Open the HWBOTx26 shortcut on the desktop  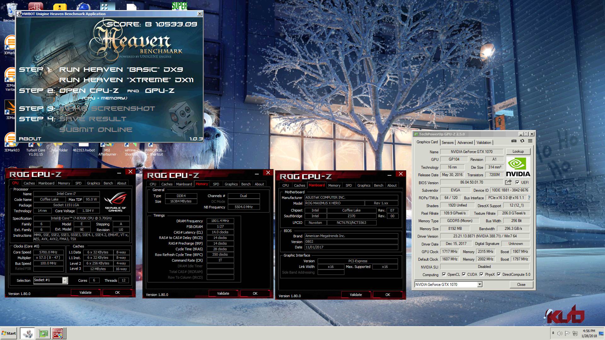click(155, 150)
